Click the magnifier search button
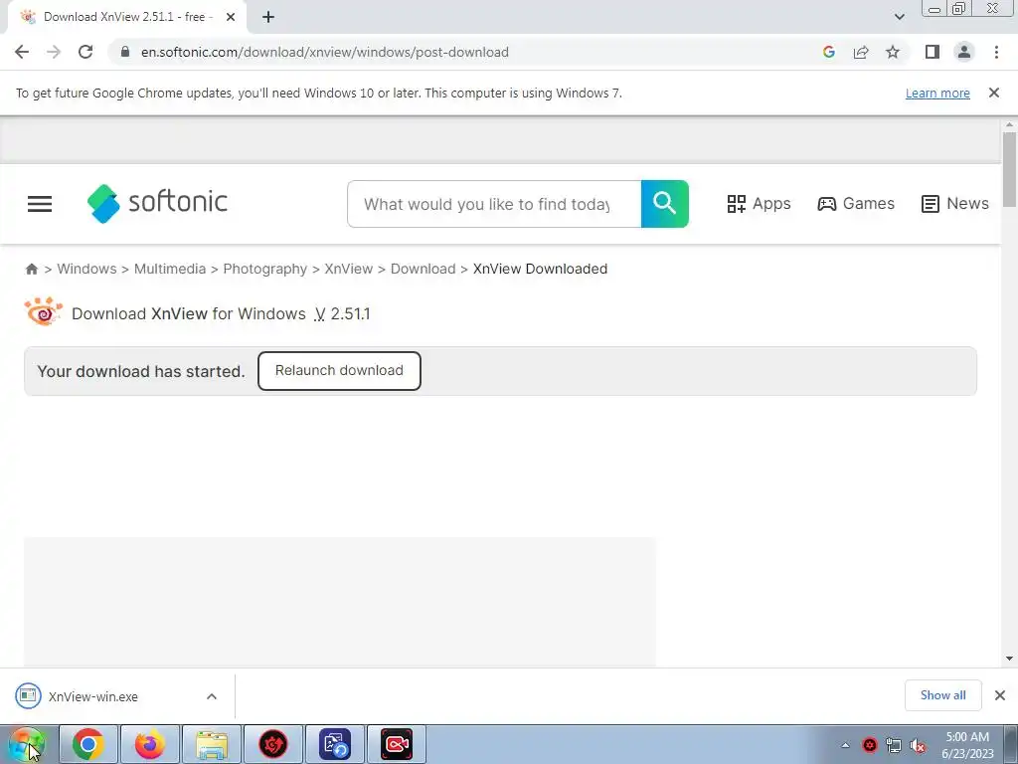 click(664, 204)
